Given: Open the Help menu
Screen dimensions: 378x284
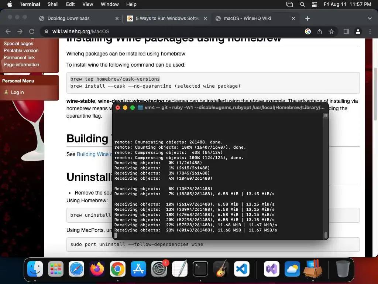Looking at the screenshot, I should (x=131, y=4).
